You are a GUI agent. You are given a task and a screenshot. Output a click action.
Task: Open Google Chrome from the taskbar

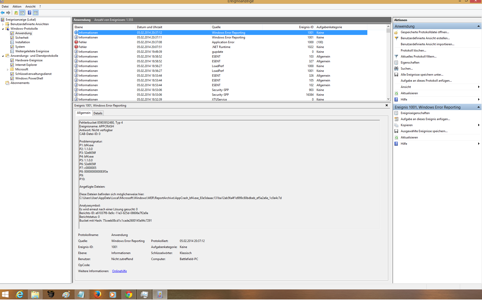click(x=129, y=294)
